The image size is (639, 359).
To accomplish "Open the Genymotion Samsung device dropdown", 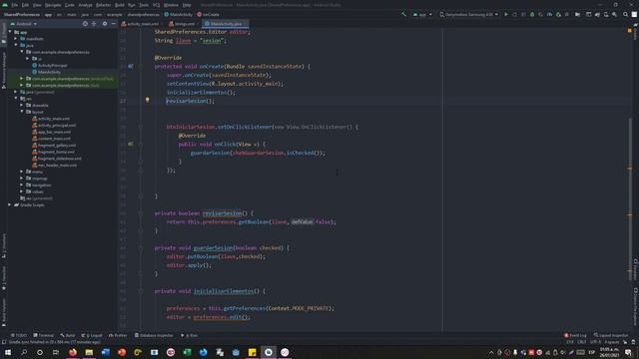I will tap(468, 14).
